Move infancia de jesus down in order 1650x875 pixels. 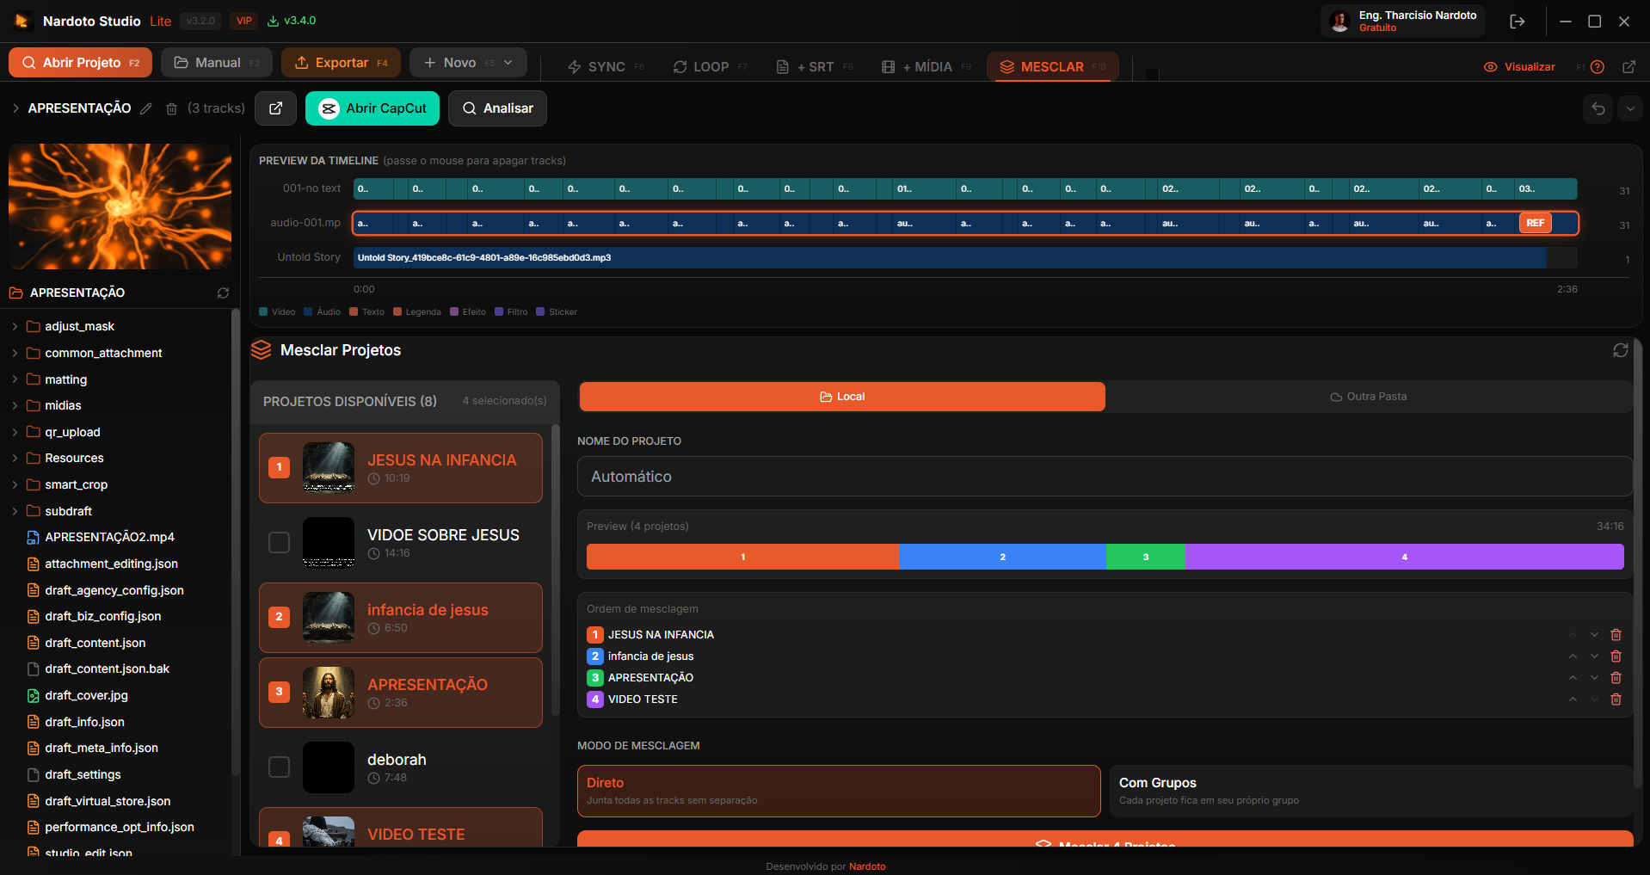coord(1594,656)
